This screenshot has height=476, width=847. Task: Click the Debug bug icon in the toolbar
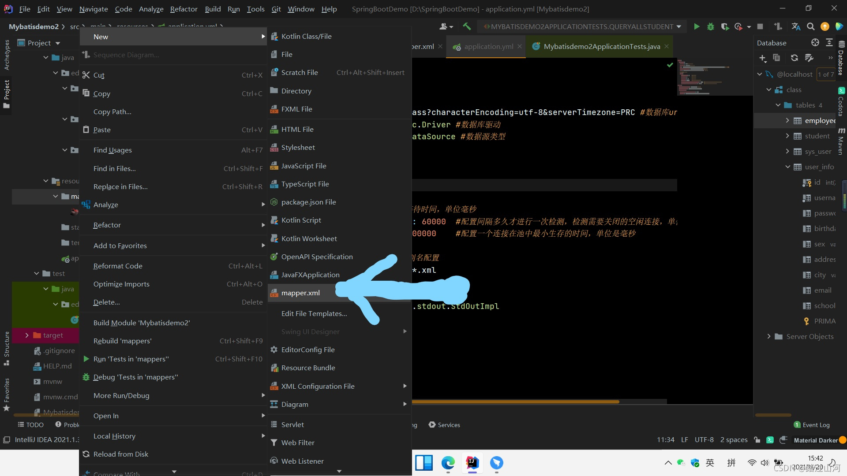710,26
